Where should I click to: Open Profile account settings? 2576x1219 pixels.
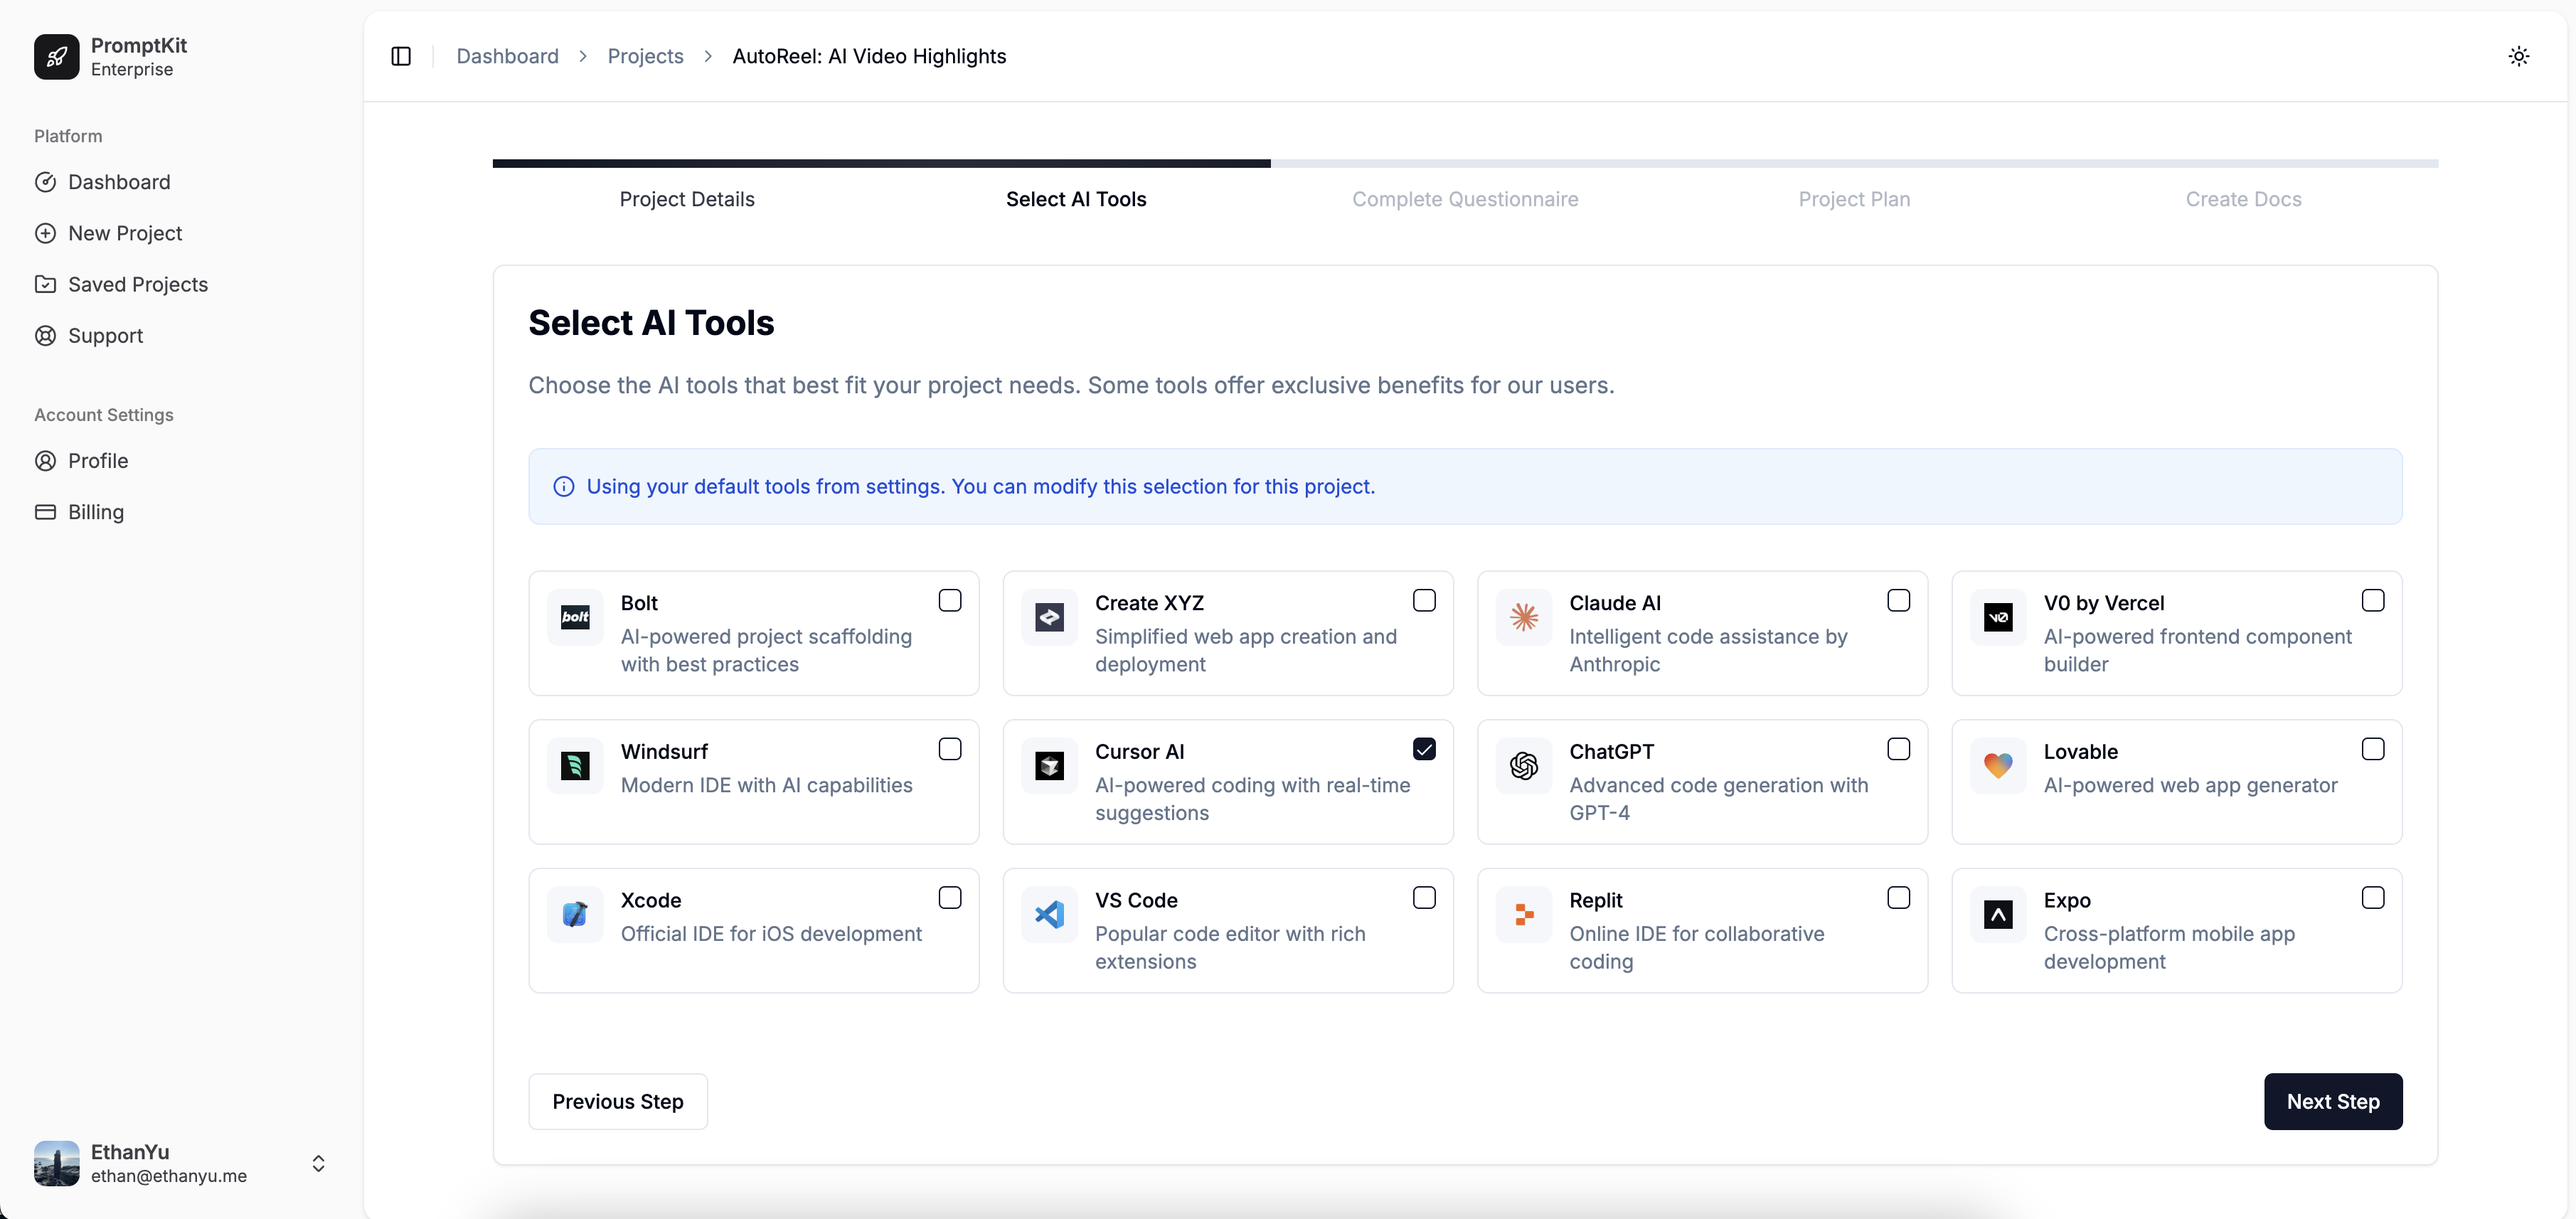click(x=181, y=460)
